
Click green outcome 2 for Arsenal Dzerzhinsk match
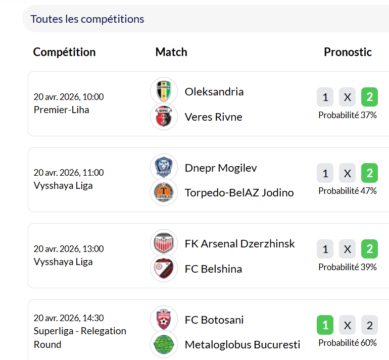(369, 249)
